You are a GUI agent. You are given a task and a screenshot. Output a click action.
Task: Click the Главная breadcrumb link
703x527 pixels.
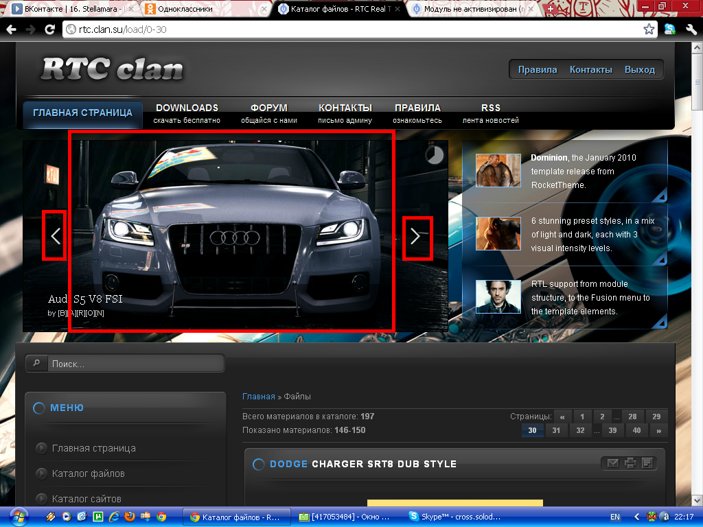[x=259, y=397]
